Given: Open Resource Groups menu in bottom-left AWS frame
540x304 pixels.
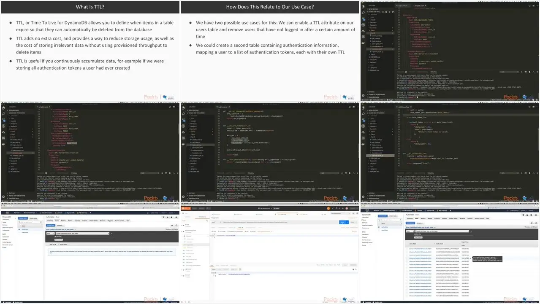Looking at the screenshot, I should (x=30, y=213).
